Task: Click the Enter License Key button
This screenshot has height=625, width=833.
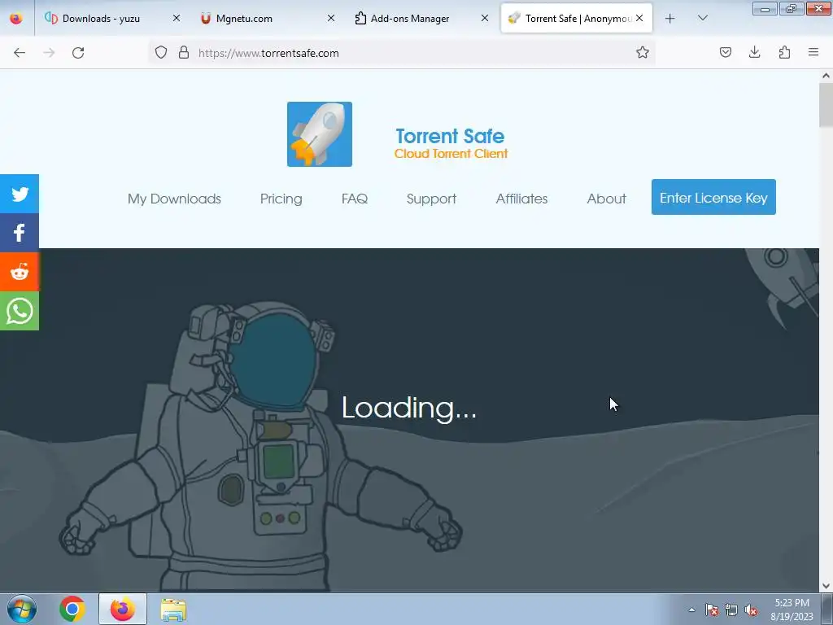Action: (x=713, y=197)
